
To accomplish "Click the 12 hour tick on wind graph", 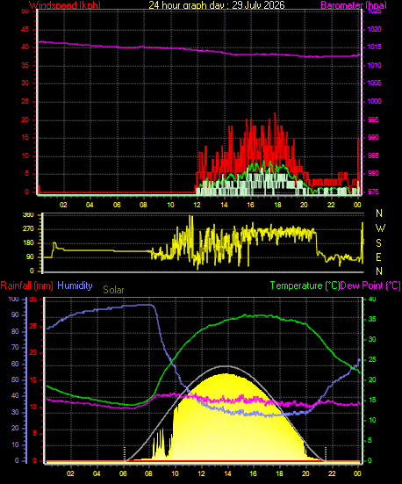I will [x=197, y=205].
